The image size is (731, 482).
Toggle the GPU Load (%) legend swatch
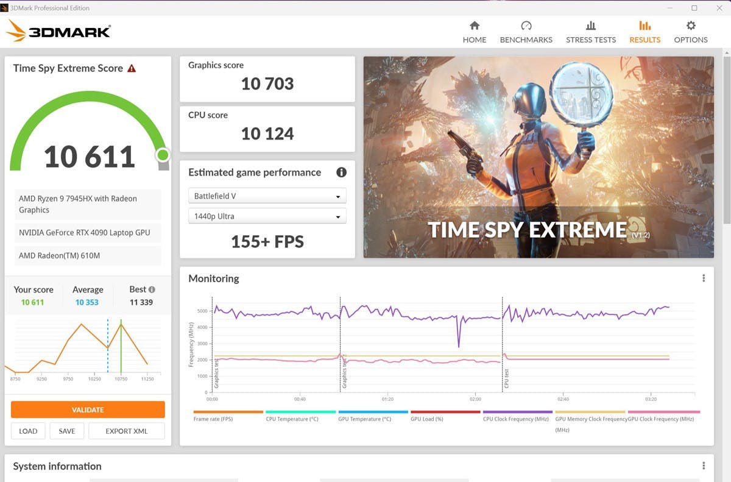pyautogui.click(x=446, y=412)
